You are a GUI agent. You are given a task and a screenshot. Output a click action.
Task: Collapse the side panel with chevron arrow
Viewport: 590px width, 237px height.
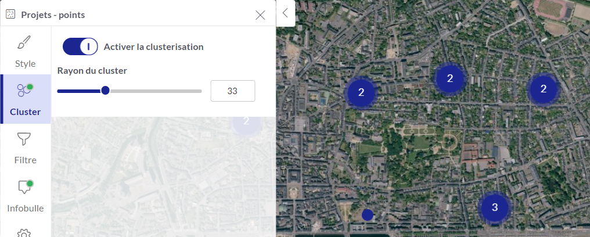pos(285,13)
